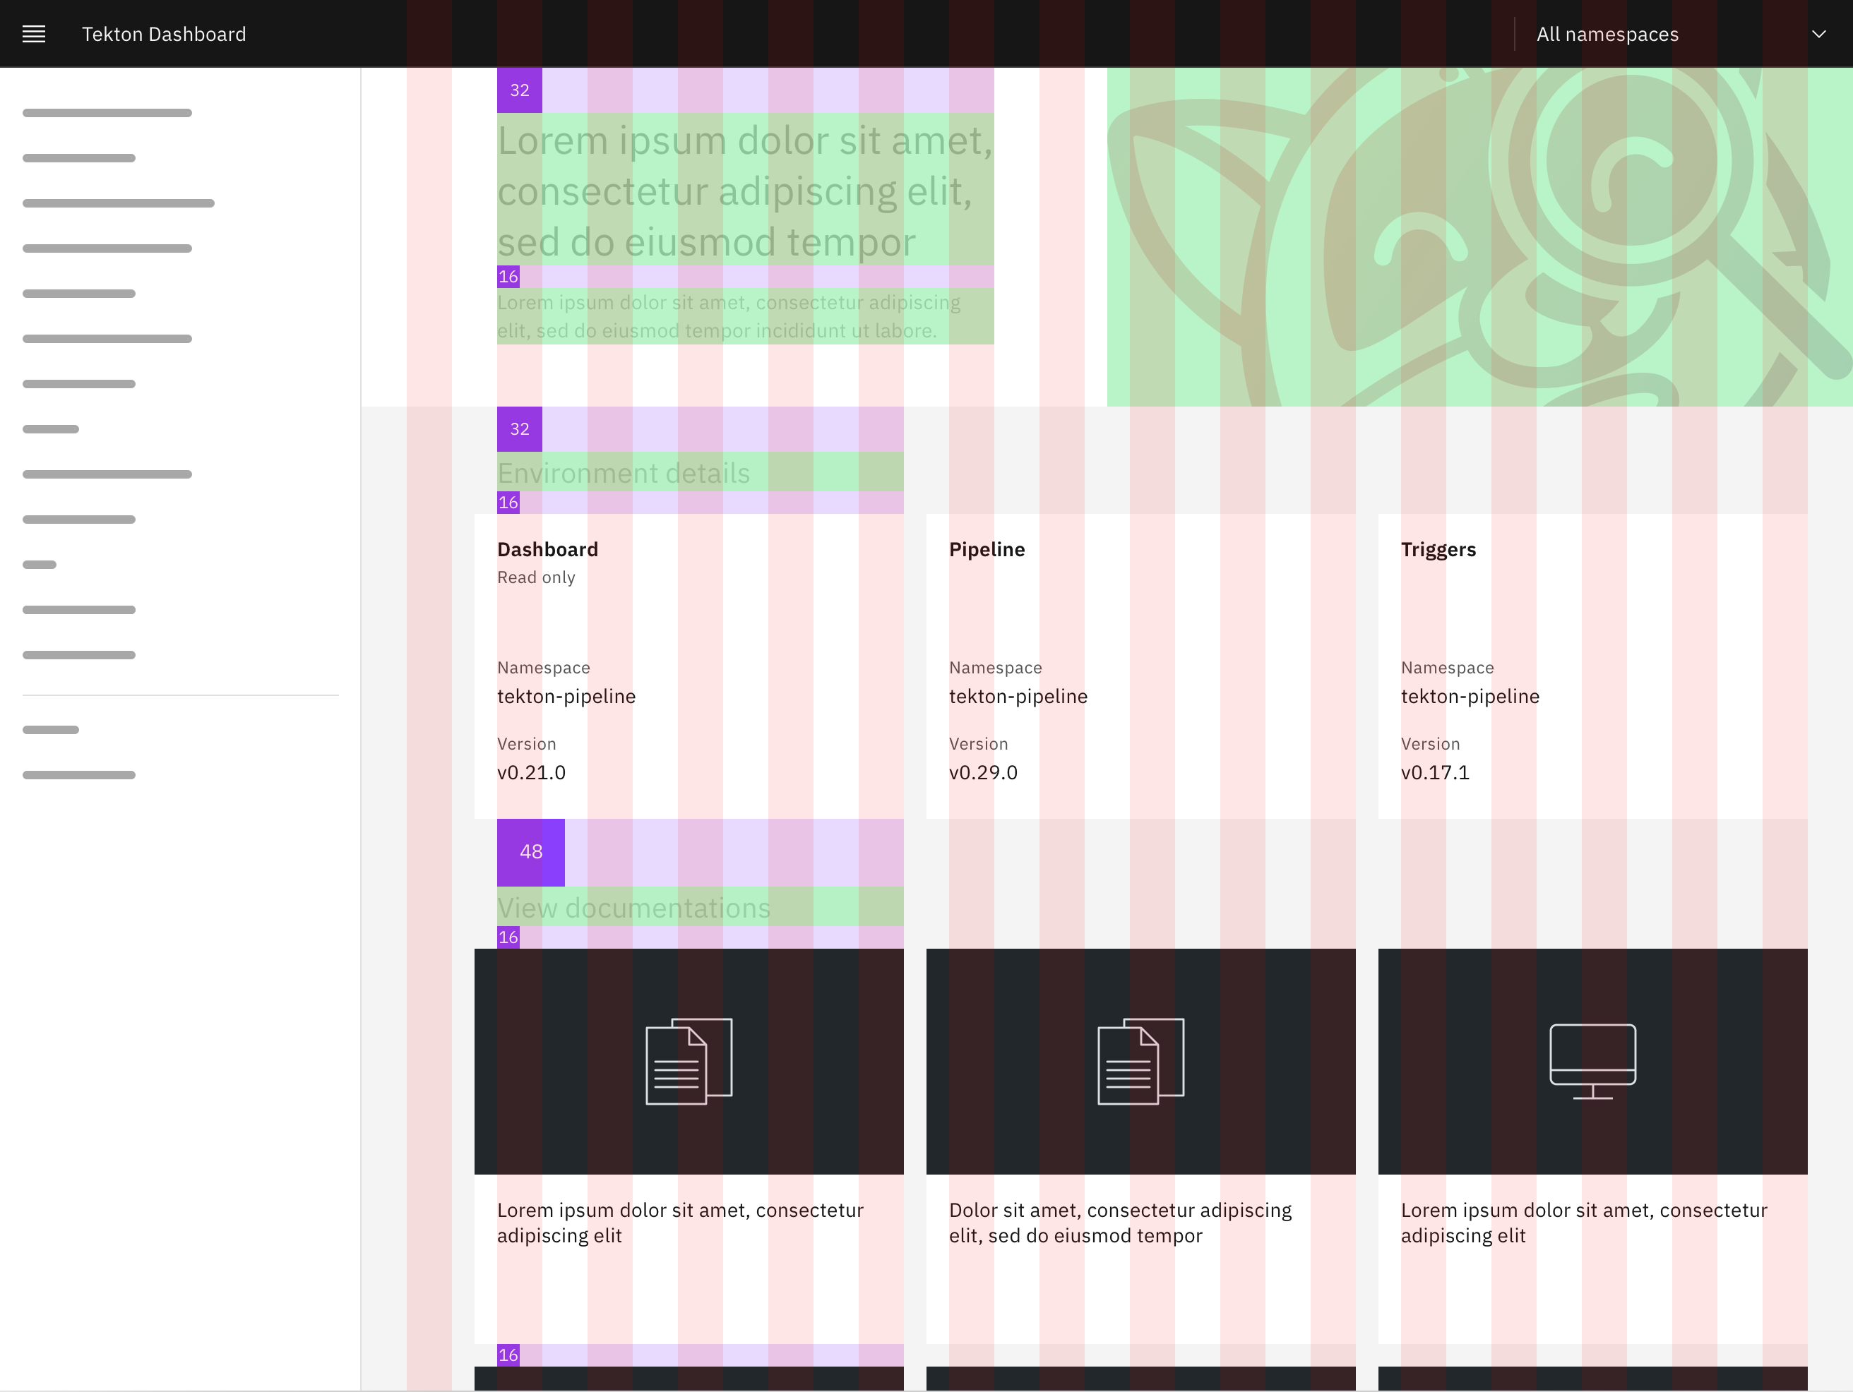Click the version v0.29.0 value on Pipeline card

point(984,772)
